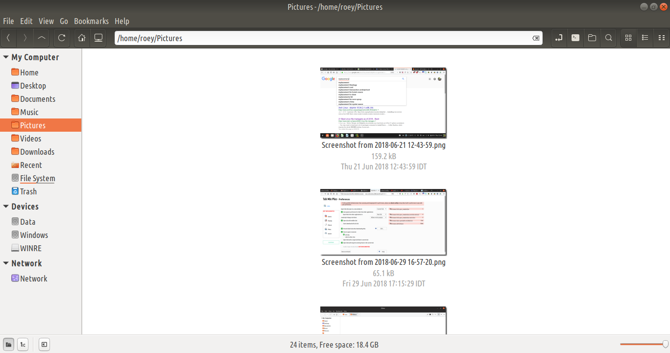The image size is (670, 353).
Task: Show places in the sidebar
Action: 8,345
